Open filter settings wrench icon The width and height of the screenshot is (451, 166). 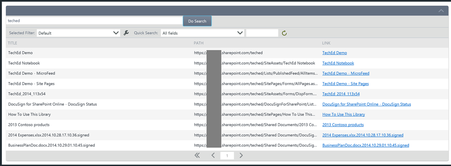pos(126,33)
